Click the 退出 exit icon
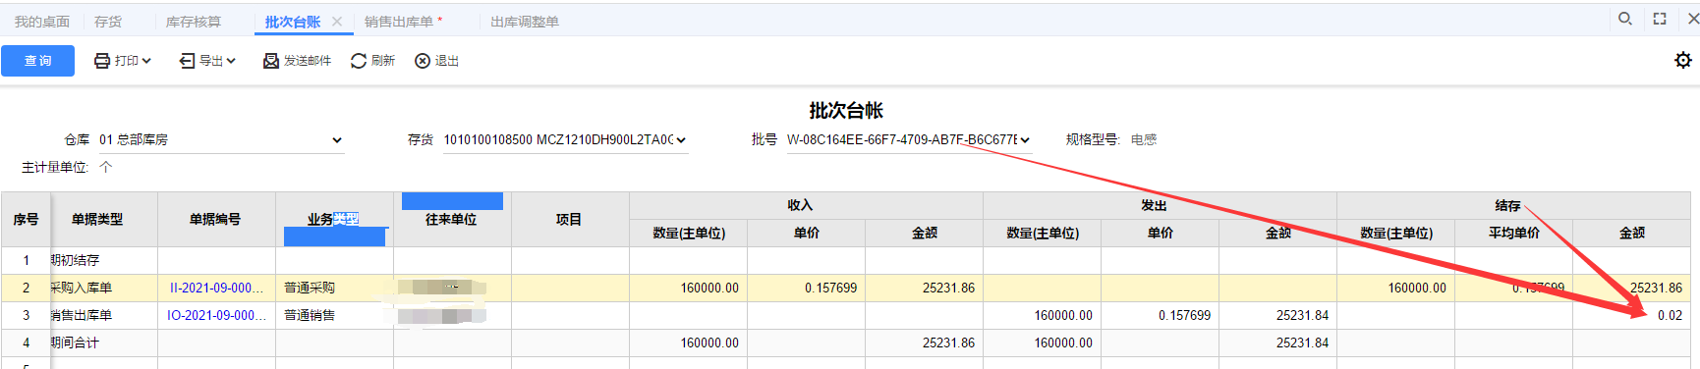Image resolution: width=1700 pixels, height=369 pixels. tap(423, 61)
